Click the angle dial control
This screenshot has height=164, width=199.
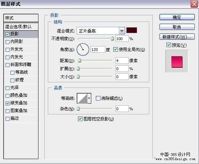point(83,50)
